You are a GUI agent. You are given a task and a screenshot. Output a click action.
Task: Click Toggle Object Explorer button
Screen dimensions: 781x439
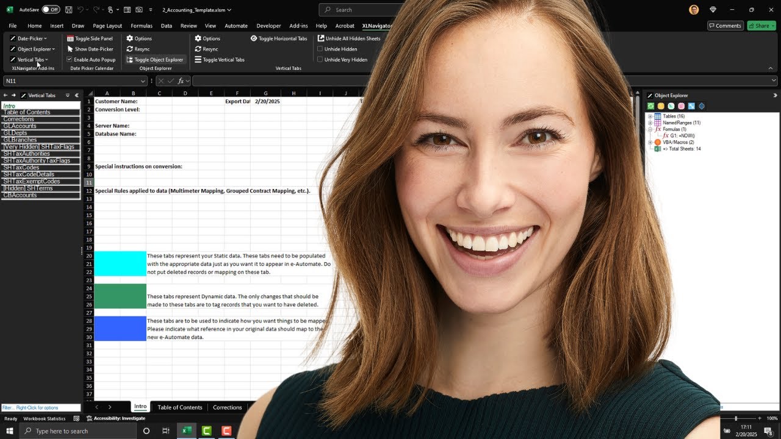pos(155,60)
